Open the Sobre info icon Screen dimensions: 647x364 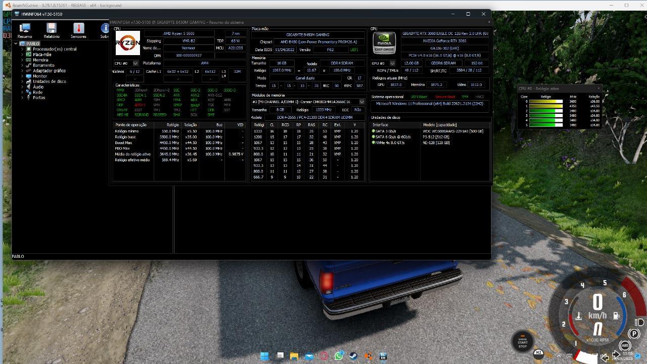[104, 30]
